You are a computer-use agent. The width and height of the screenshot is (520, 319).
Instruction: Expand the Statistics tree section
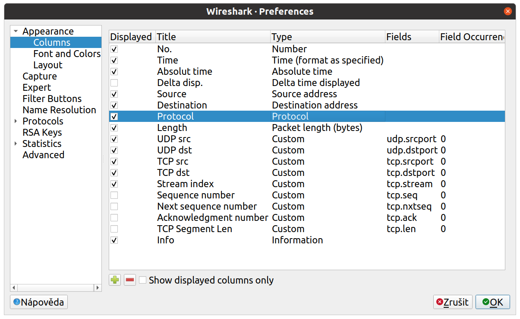(x=16, y=144)
